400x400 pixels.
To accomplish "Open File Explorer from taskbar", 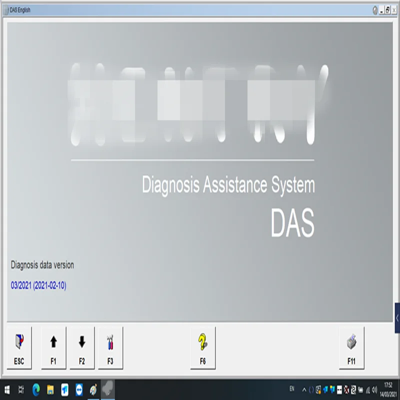I will [x=50, y=390].
